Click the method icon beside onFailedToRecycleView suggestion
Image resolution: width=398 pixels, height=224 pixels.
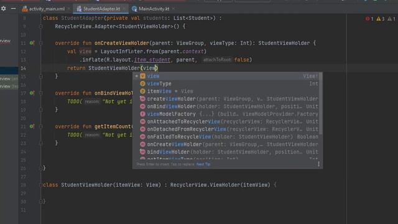tap(142, 137)
